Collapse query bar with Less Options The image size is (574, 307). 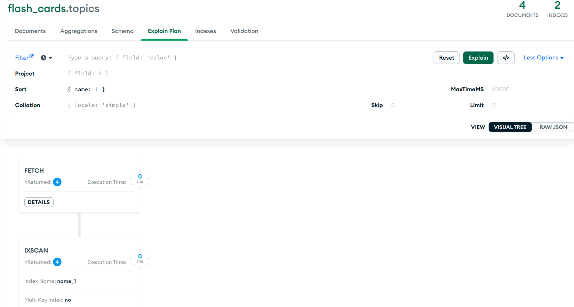544,58
